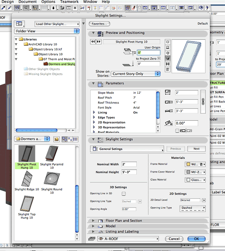Screen dimensions: 225x251
Task: Click the go up one folder icon
Action: [56, 139]
